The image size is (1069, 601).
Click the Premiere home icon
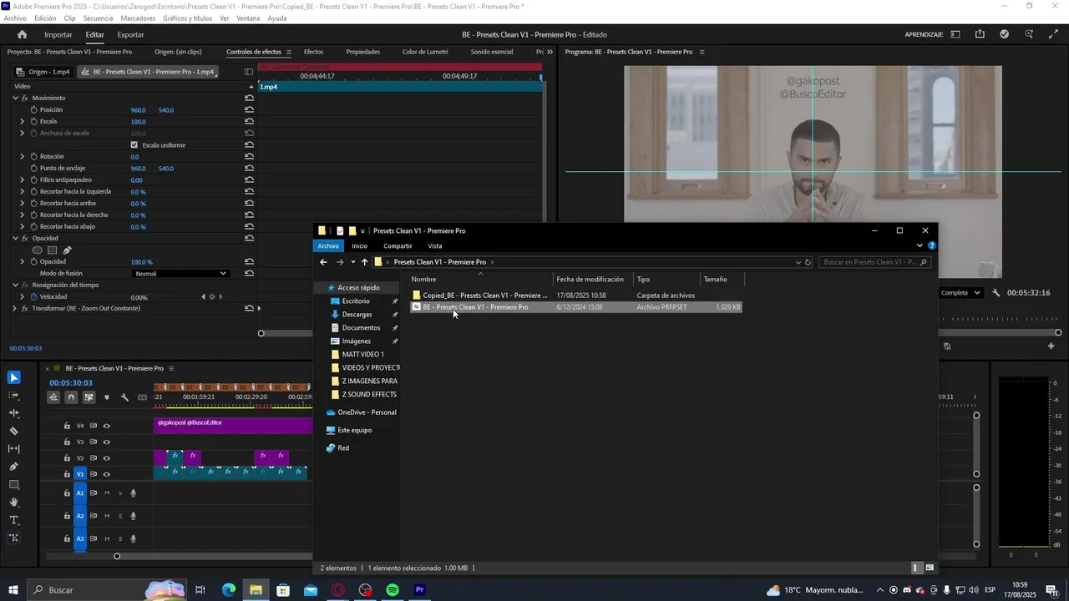23,34
